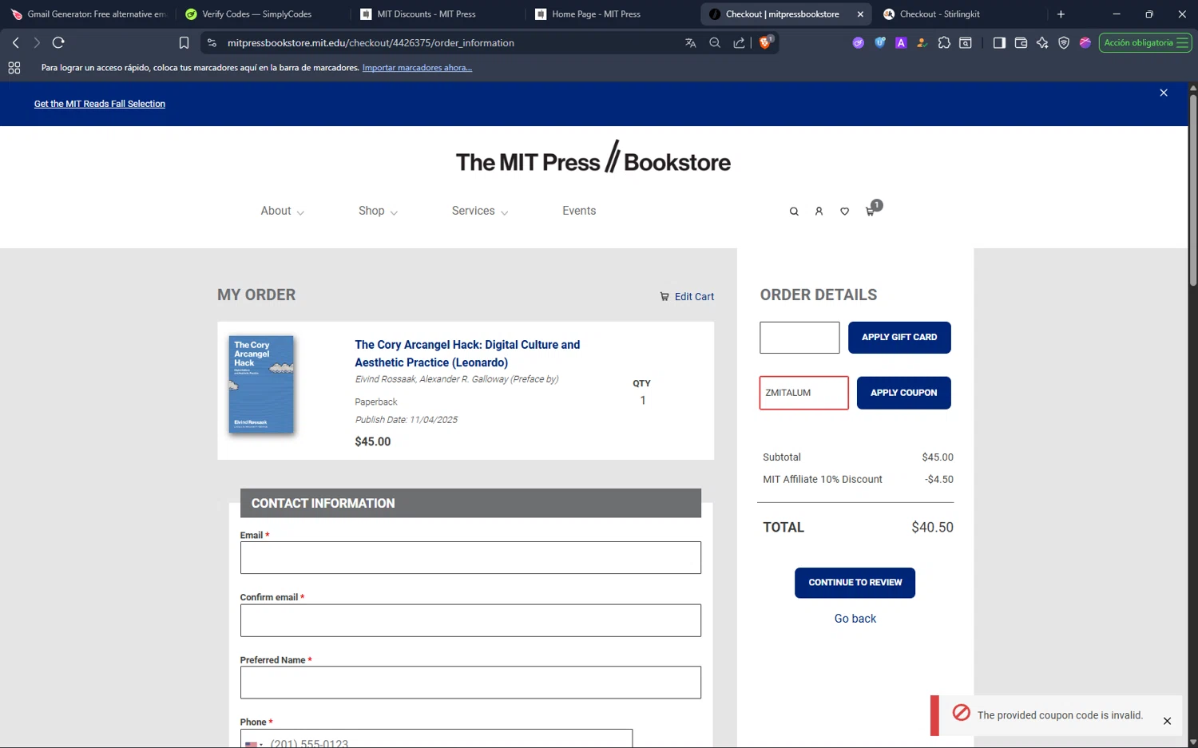Click The MIT Press Bookstore logo
The image size is (1198, 748).
tap(593, 159)
